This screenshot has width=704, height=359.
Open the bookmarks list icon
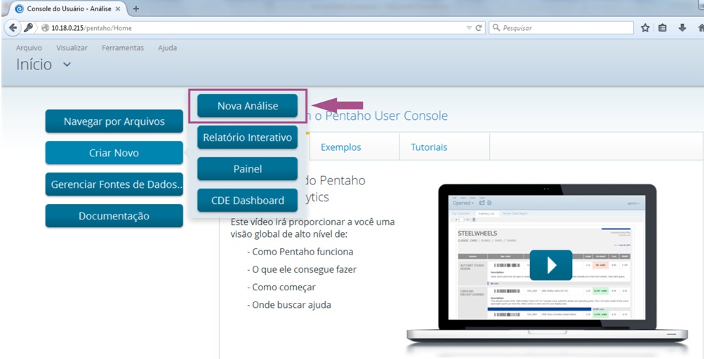coord(663,28)
